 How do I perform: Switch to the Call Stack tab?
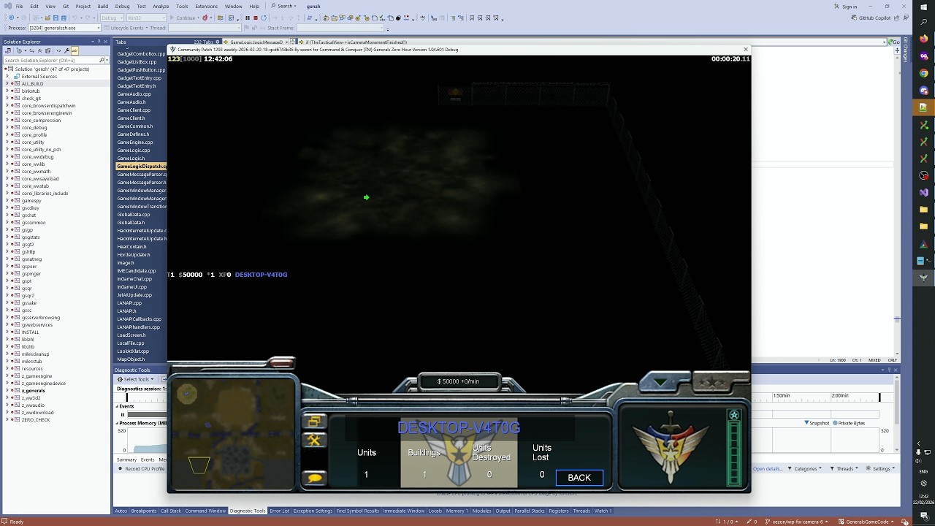pyautogui.click(x=170, y=511)
